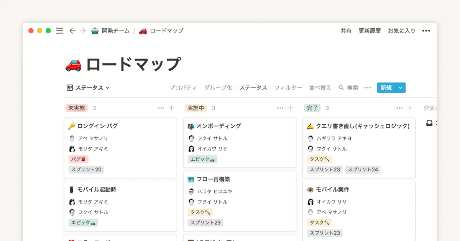Image resolution: width=460 pixels, height=241 pixels.
Task: Open the 新規 button dropdown arrow
Action: (401, 88)
